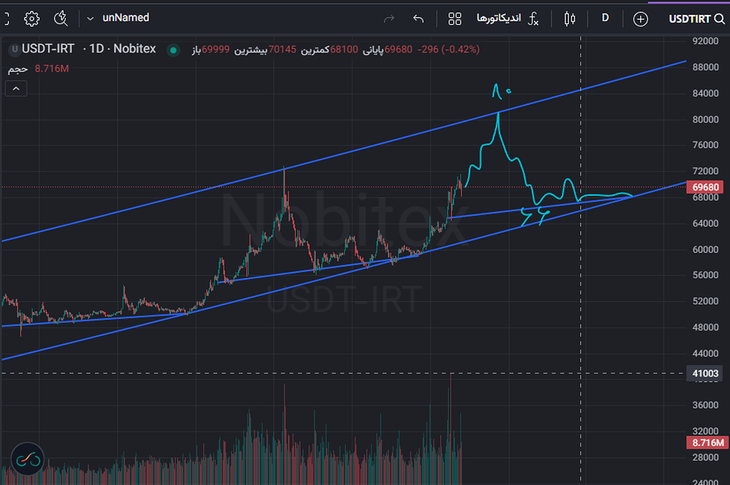
Task: Open the indicator templates grid icon
Action: [455, 18]
